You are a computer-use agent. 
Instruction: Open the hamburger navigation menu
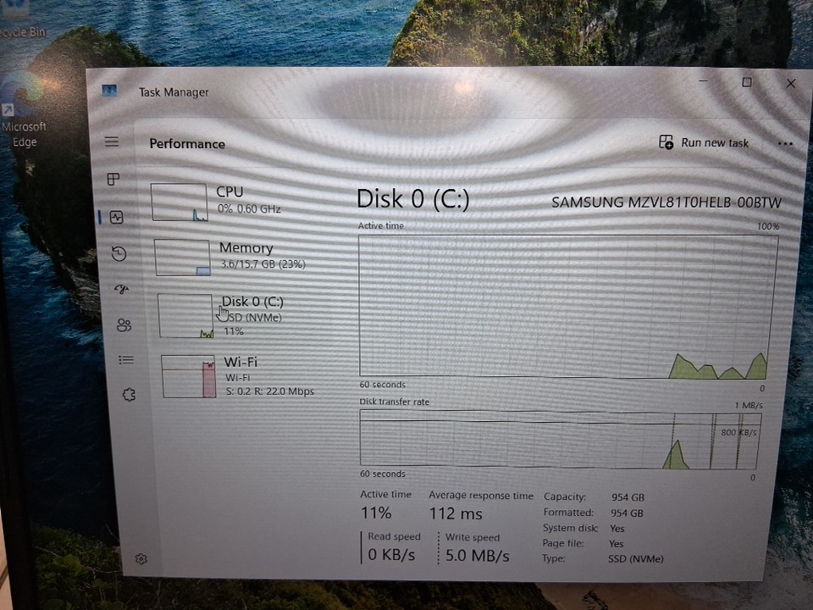click(x=112, y=142)
